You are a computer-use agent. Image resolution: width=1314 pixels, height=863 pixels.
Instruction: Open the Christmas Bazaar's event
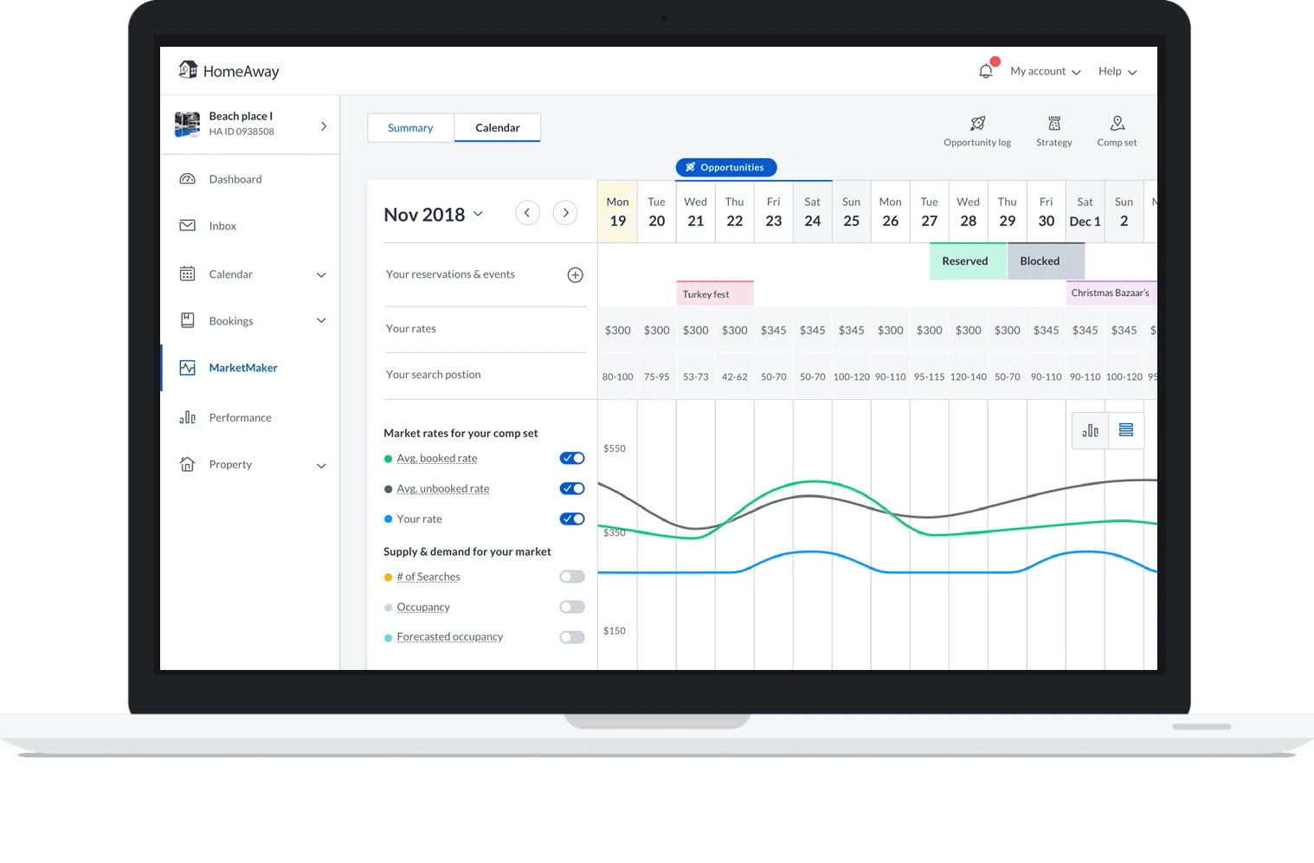[1111, 293]
